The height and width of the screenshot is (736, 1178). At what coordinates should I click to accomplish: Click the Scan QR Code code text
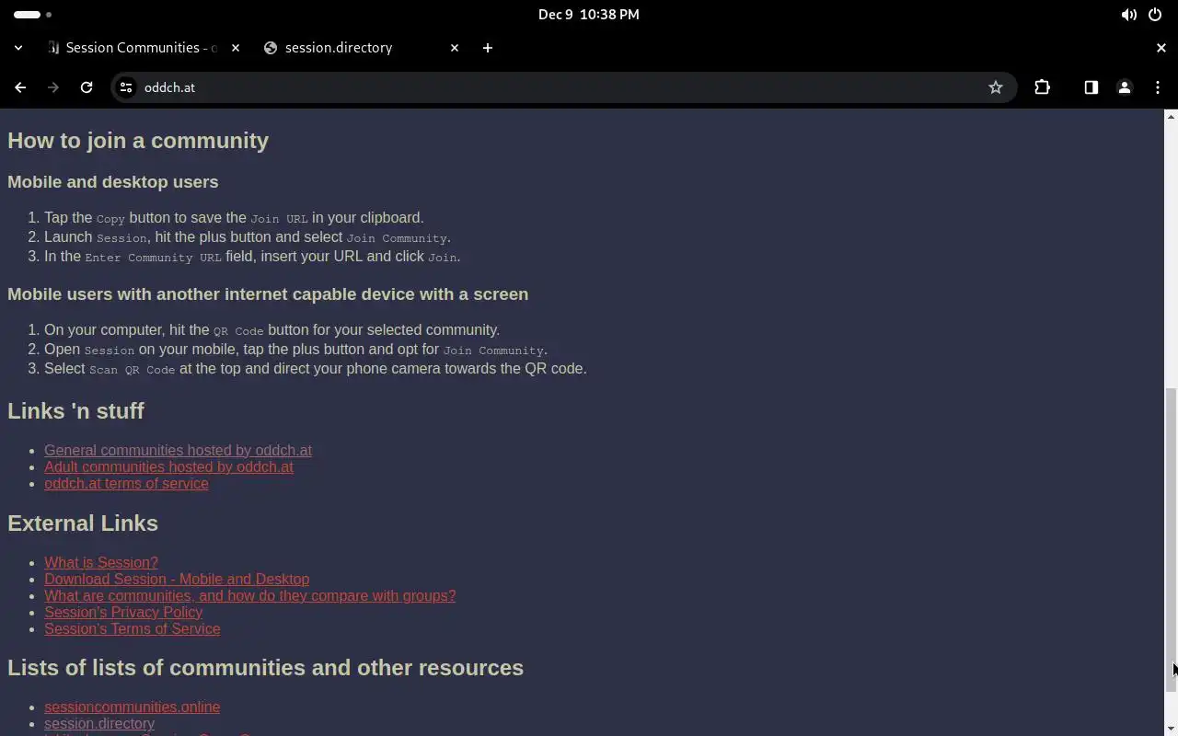click(132, 369)
